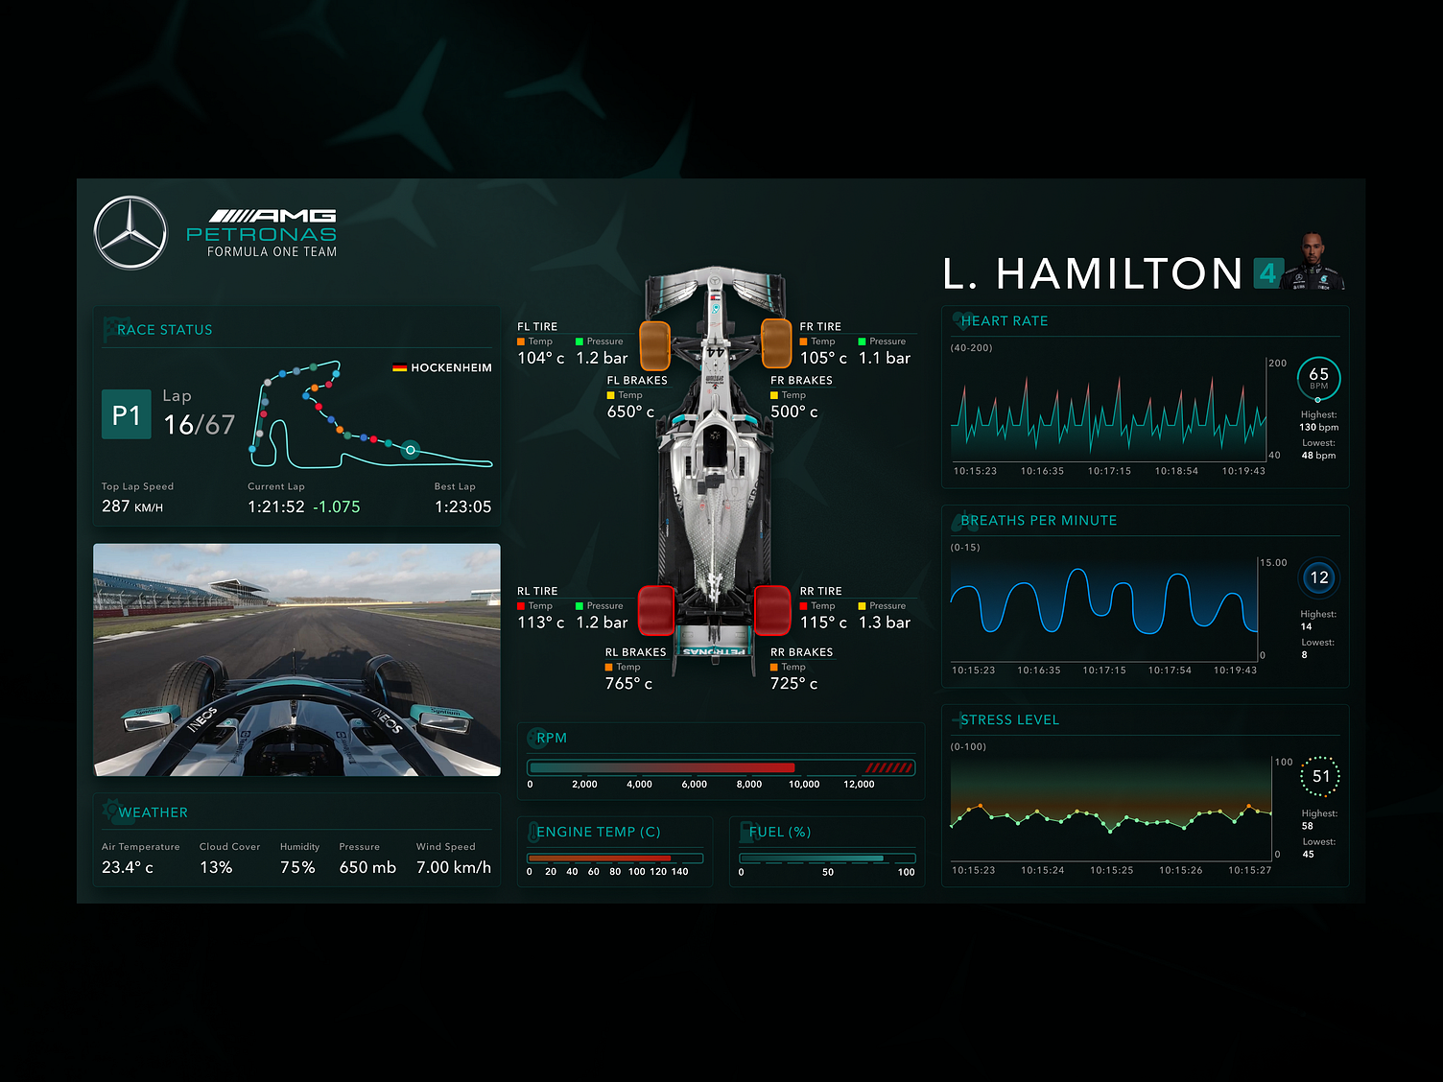
Task: Click the P1 position indicator
Action: coord(127,414)
